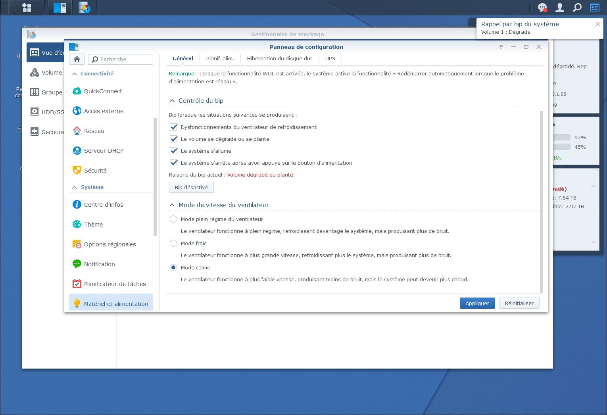The width and height of the screenshot is (607, 415).
Task: Open the notifications chat bubble icon
Action: 542,8
